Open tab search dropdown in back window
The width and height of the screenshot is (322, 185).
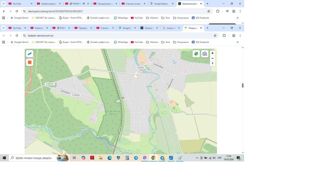pos(4,4)
